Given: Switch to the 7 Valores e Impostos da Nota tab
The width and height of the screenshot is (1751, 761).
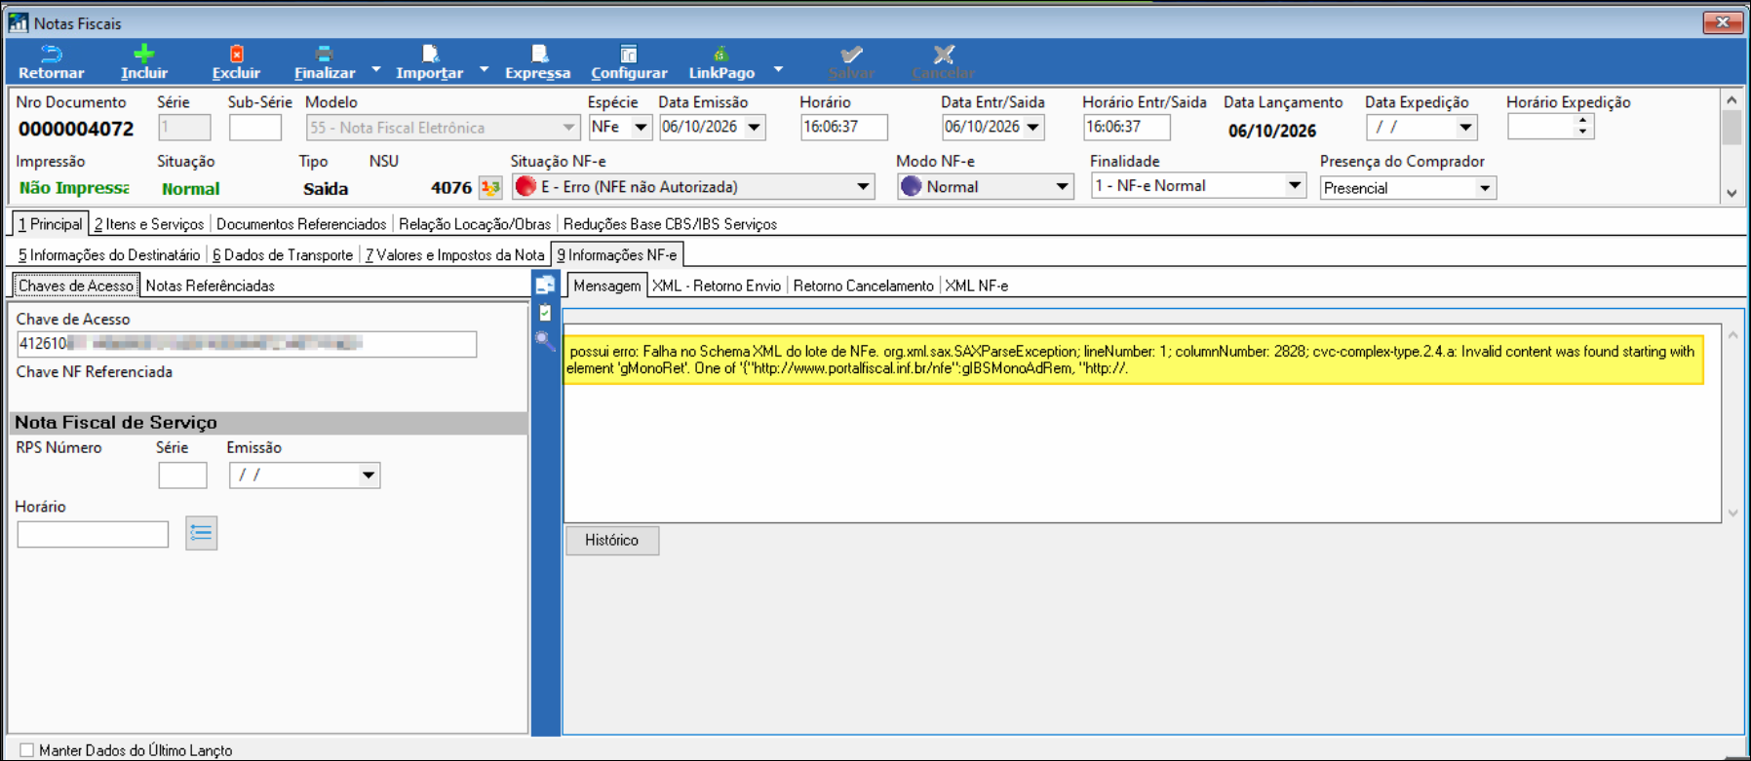Looking at the screenshot, I should (x=455, y=255).
